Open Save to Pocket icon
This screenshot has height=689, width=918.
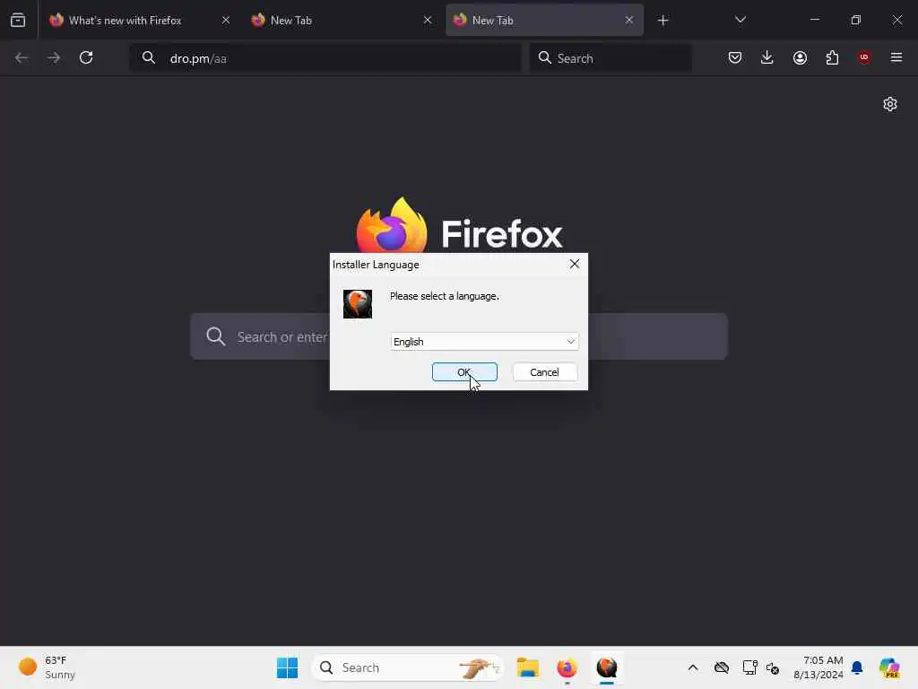pos(735,57)
